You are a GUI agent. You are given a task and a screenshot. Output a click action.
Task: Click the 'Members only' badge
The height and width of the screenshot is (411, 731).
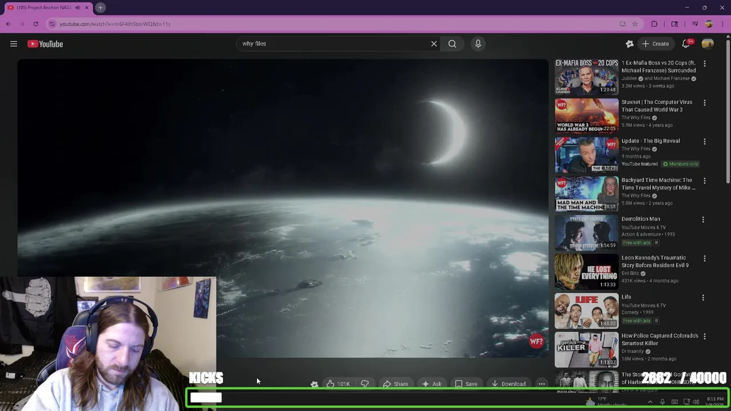(x=681, y=164)
